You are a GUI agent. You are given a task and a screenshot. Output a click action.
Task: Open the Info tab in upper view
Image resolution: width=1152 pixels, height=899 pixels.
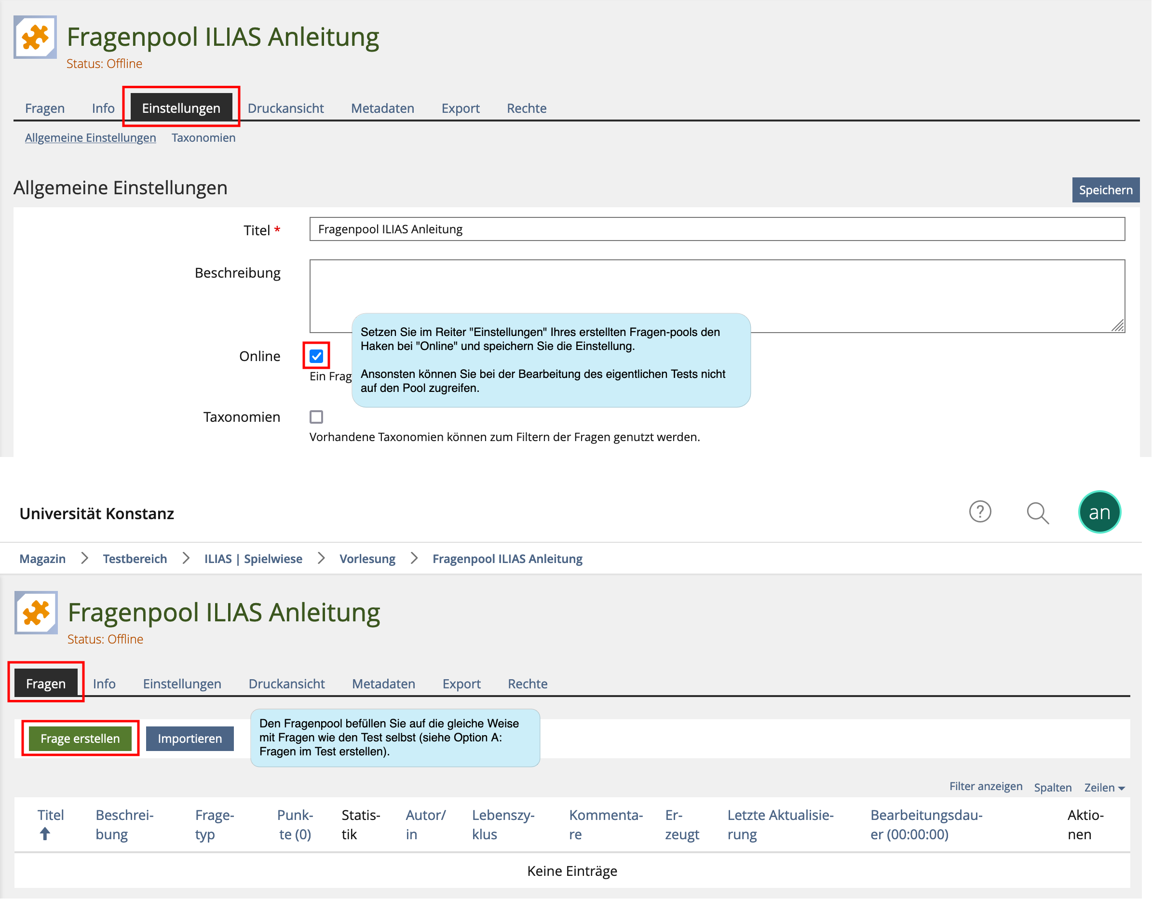coord(103,108)
